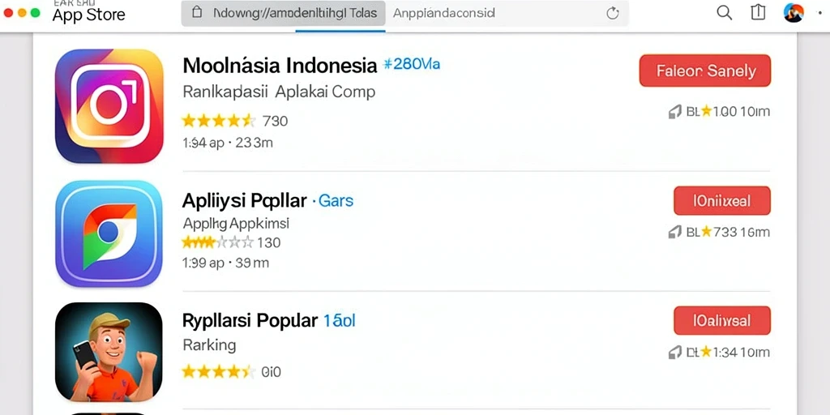830x415 pixels.
Task: Click the star rating of Apliiysi Popllar
Action: pyautogui.click(x=217, y=243)
